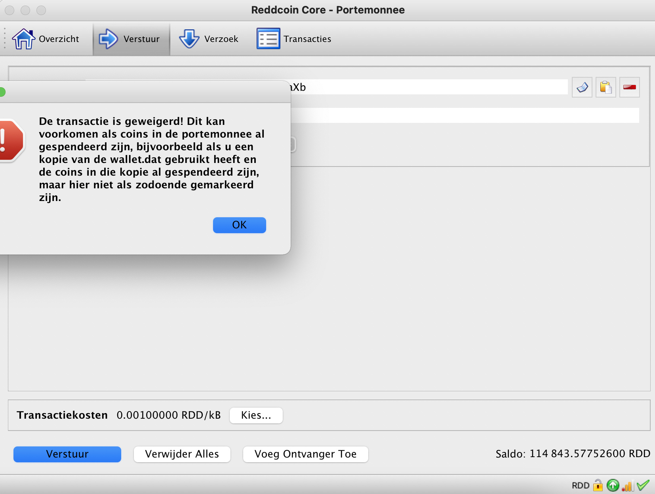Open address book icon next to recipient field
This screenshot has height=494, width=655.
tap(582, 87)
